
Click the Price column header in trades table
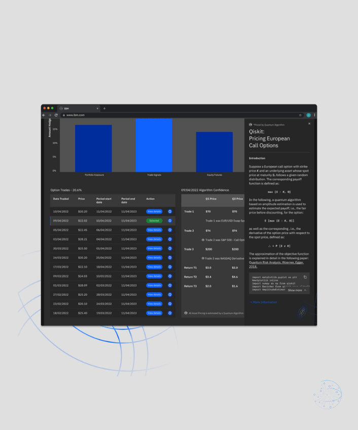pyautogui.click(x=82, y=199)
